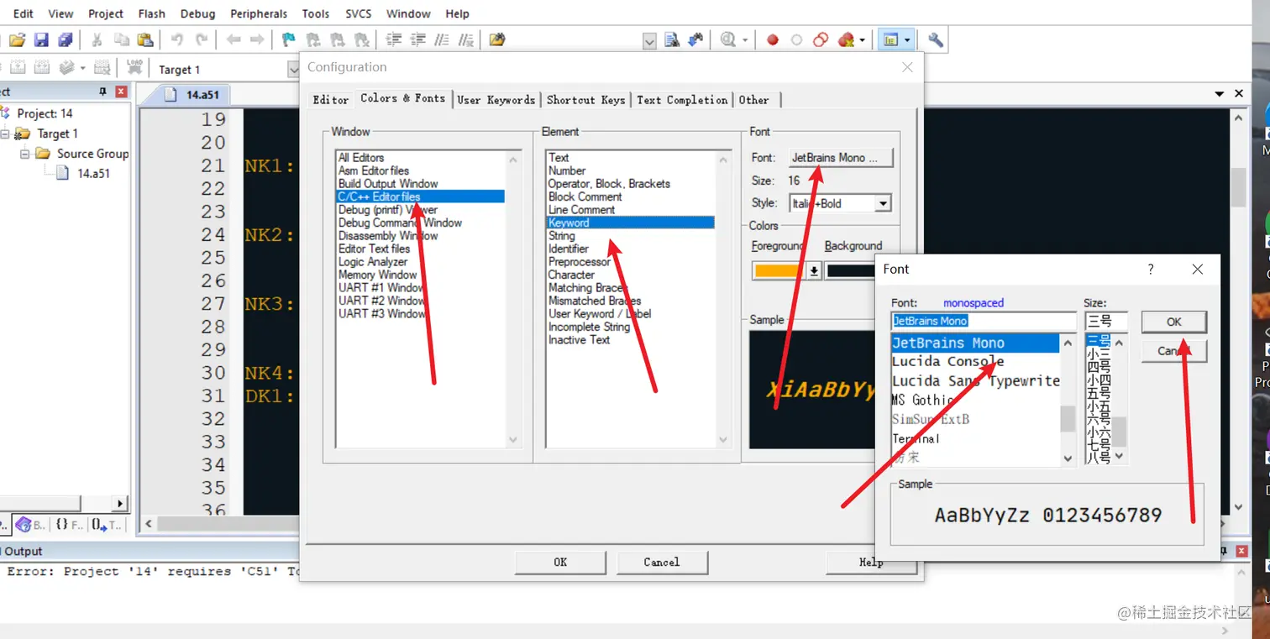Collapse the Target 1 tree node

(5, 134)
